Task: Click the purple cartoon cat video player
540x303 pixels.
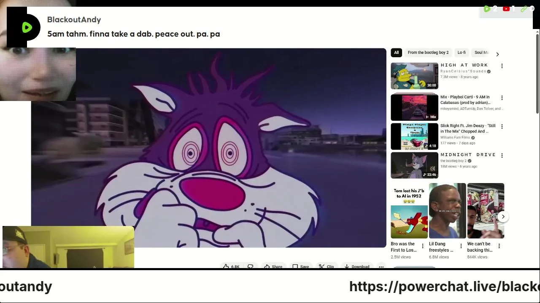Action: coord(208,148)
